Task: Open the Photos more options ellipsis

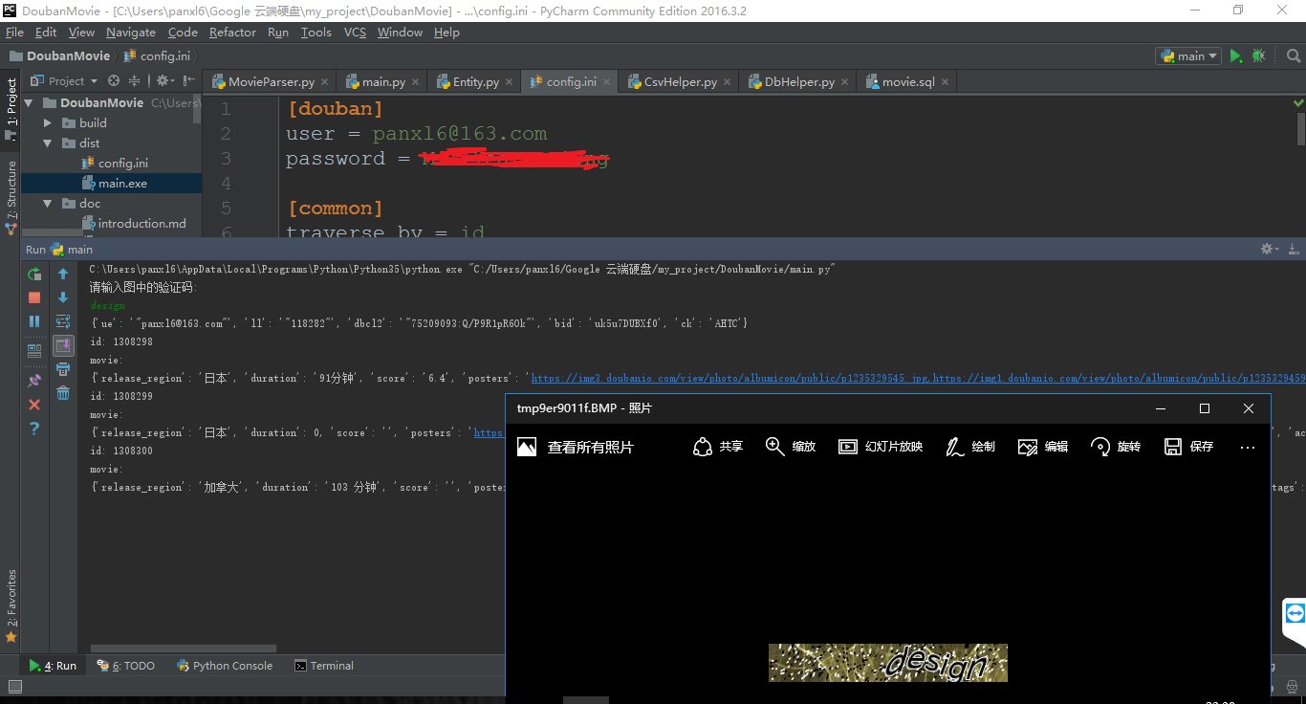Action: 1247,447
